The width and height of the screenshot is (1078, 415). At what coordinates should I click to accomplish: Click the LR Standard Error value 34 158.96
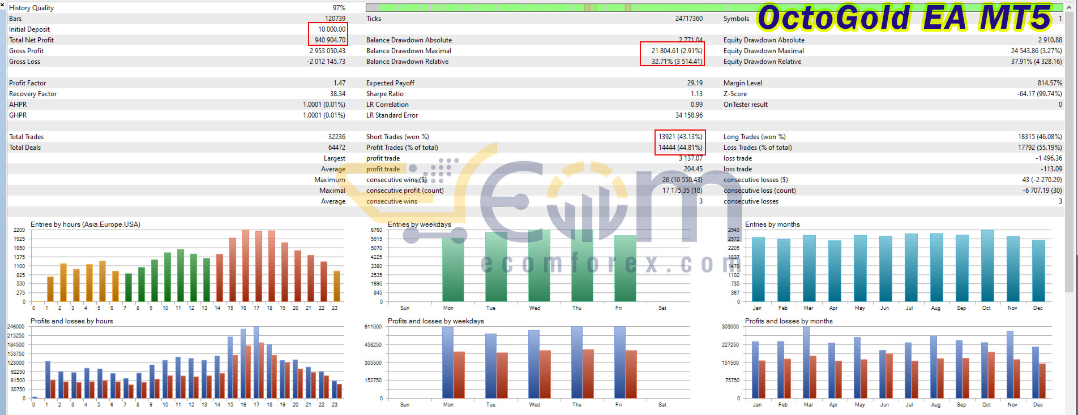tap(689, 115)
